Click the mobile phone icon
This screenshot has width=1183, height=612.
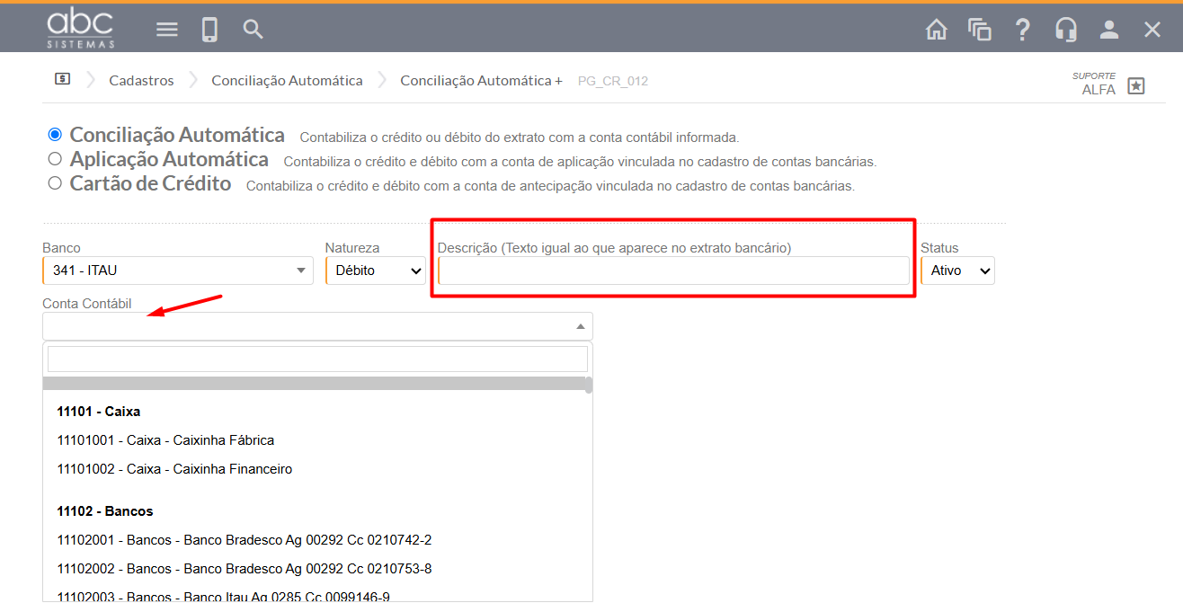tap(209, 30)
